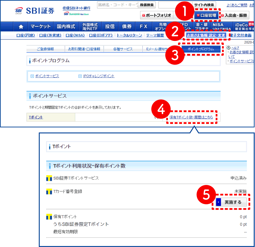Open the テーマ履歴 link
The image size is (255, 247).
[155, 35]
